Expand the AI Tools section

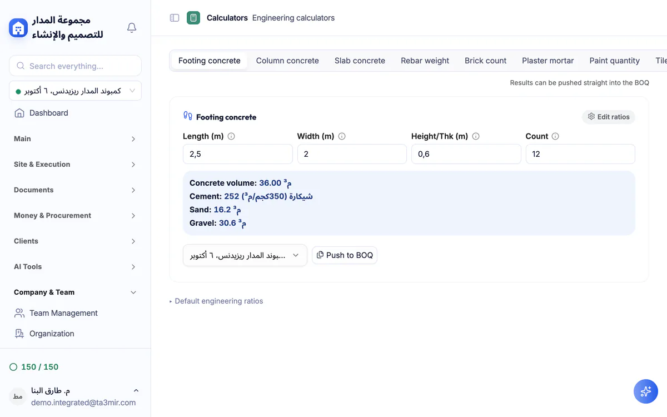[75, 267]
